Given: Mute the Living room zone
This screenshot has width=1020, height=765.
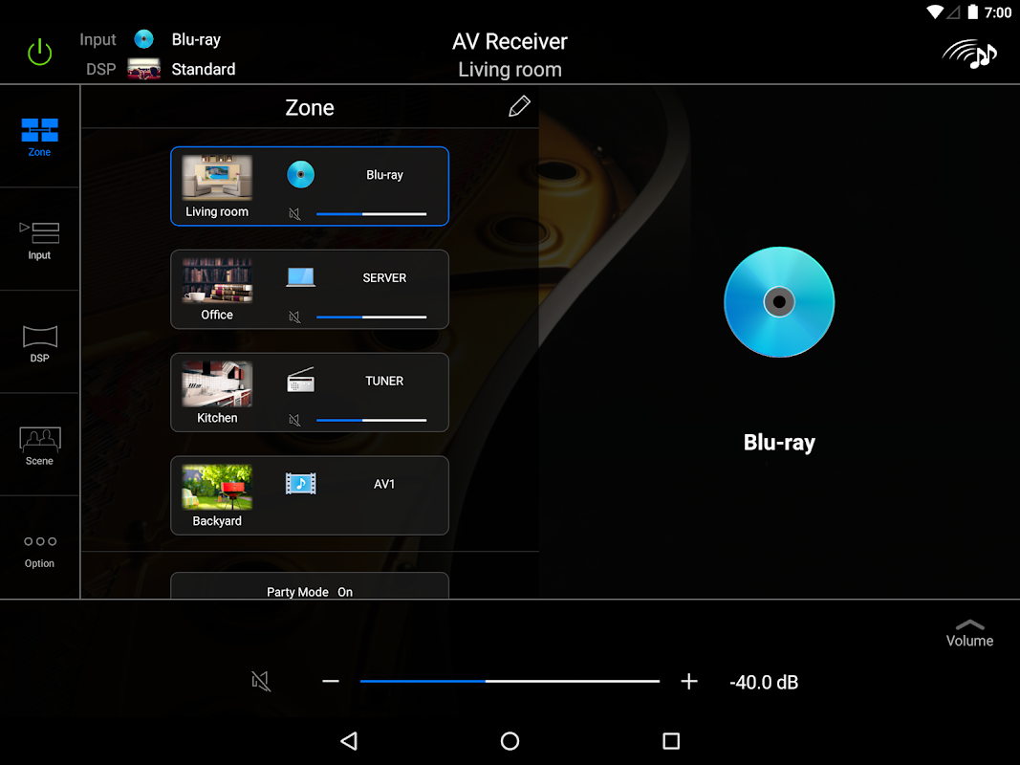Looking at the screenshot, I should (x=294, y=213).
